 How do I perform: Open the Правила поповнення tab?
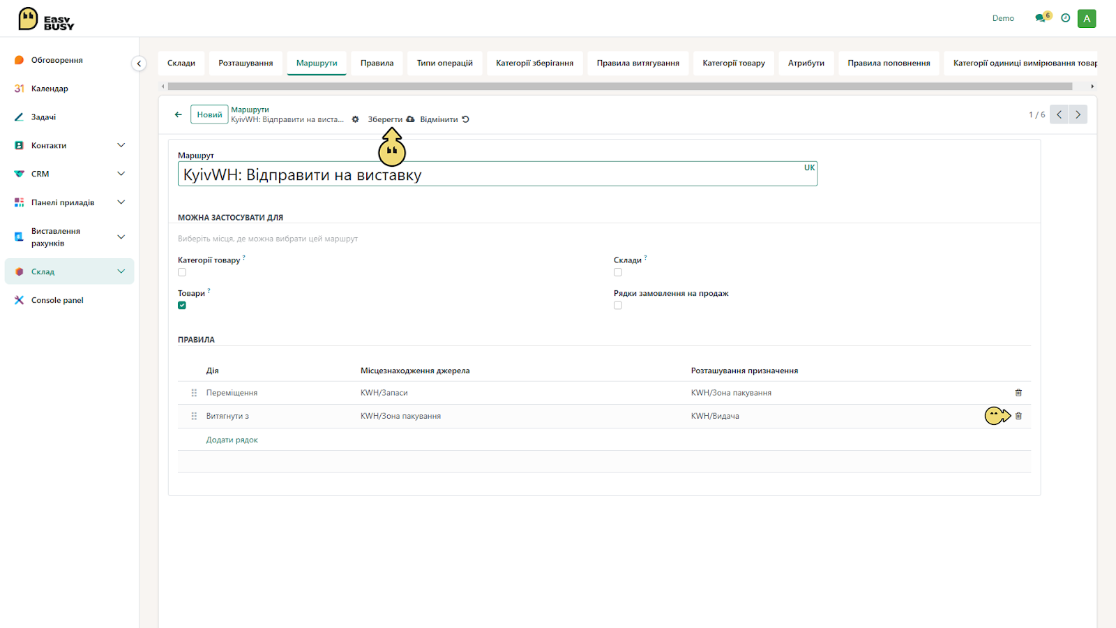[889, 63]
